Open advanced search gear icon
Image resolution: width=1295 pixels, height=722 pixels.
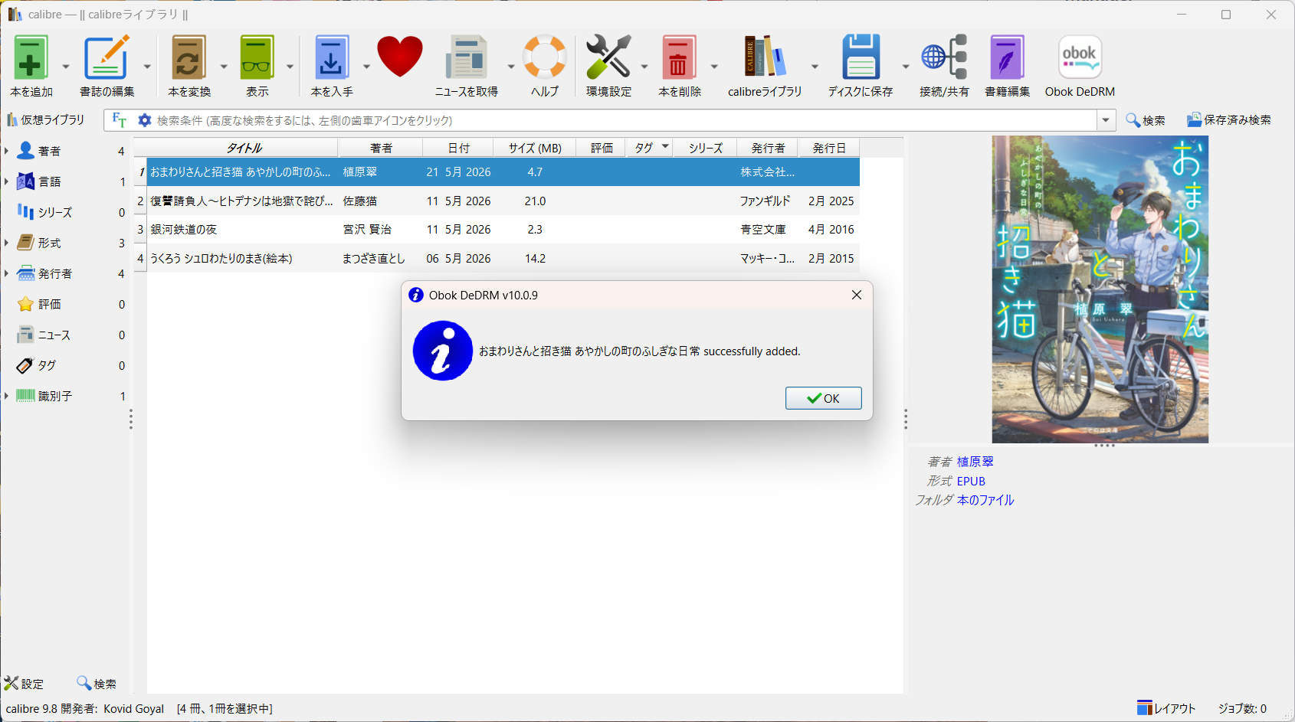145,120
